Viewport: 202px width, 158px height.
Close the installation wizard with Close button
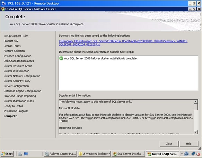coord(169,144)
